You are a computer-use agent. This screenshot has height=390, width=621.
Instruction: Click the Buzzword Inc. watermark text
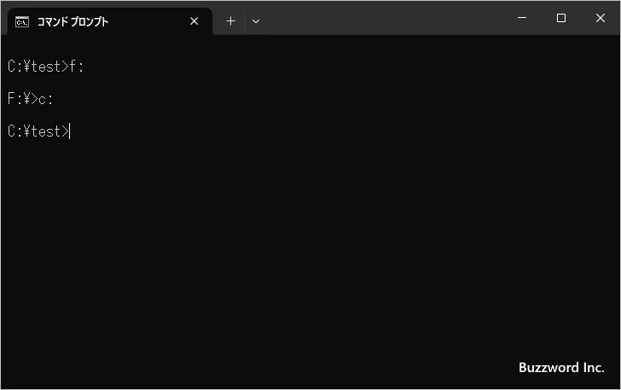[560, 367]
